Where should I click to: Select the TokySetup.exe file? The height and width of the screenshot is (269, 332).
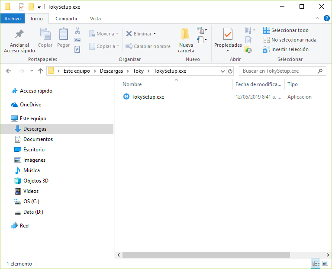pos(148,97)
